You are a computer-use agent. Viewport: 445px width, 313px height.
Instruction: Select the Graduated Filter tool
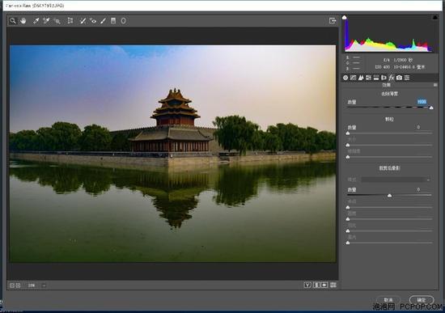coord(113,21)
